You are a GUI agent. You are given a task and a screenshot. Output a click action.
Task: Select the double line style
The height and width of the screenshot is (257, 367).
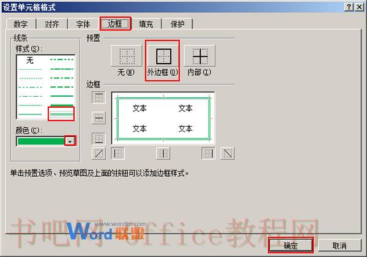click(x=62, y=114)
